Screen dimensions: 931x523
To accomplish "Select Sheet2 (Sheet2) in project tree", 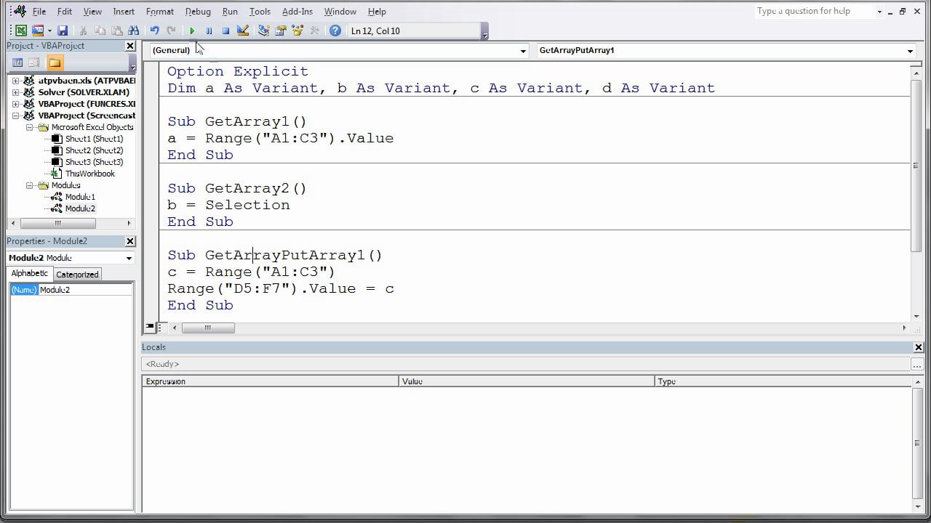I will point(94,150).
